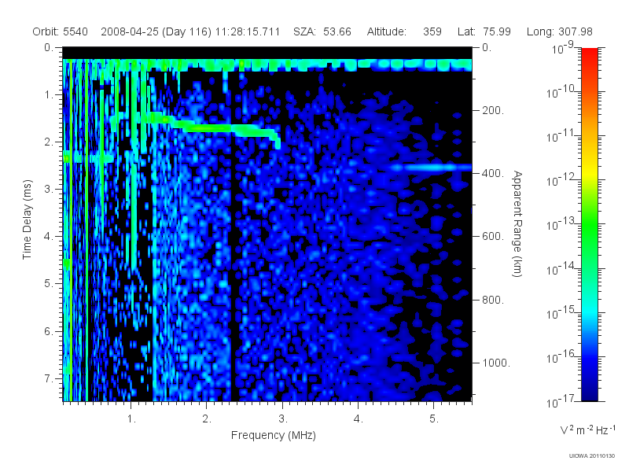Viewport: 629px width, 472px height.
Task: Click the "800." apparent range tick label
Action: point(493,300)
